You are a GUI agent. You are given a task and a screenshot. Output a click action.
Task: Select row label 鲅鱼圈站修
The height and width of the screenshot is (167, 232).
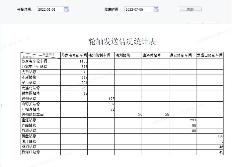(41, 94)
